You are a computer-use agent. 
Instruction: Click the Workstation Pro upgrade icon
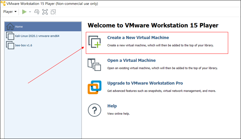pos(94,87)
